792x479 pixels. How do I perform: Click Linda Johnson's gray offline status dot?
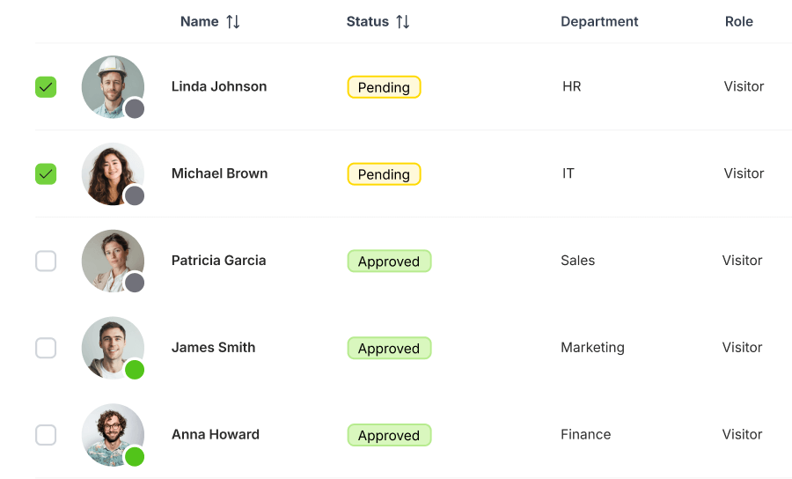(135, 108)
